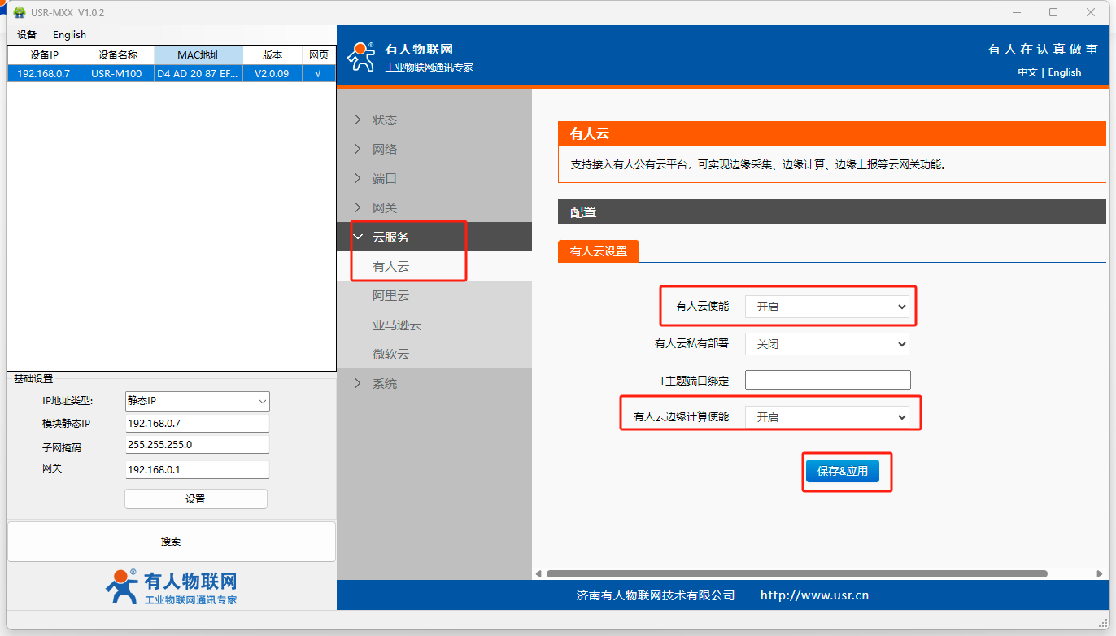The image size is (1116, 636).
Task: Open the IP地址类型 combo box
Action: [x=197, y=401]
